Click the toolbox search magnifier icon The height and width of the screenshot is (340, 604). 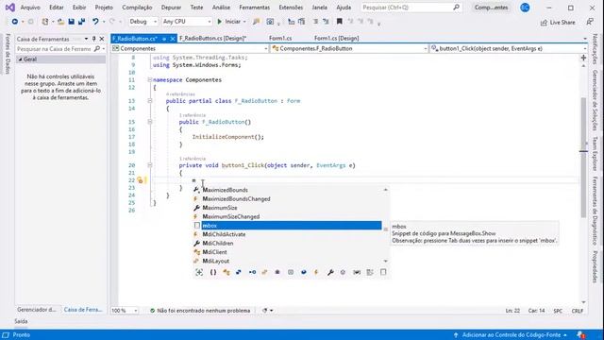point(97,49)
